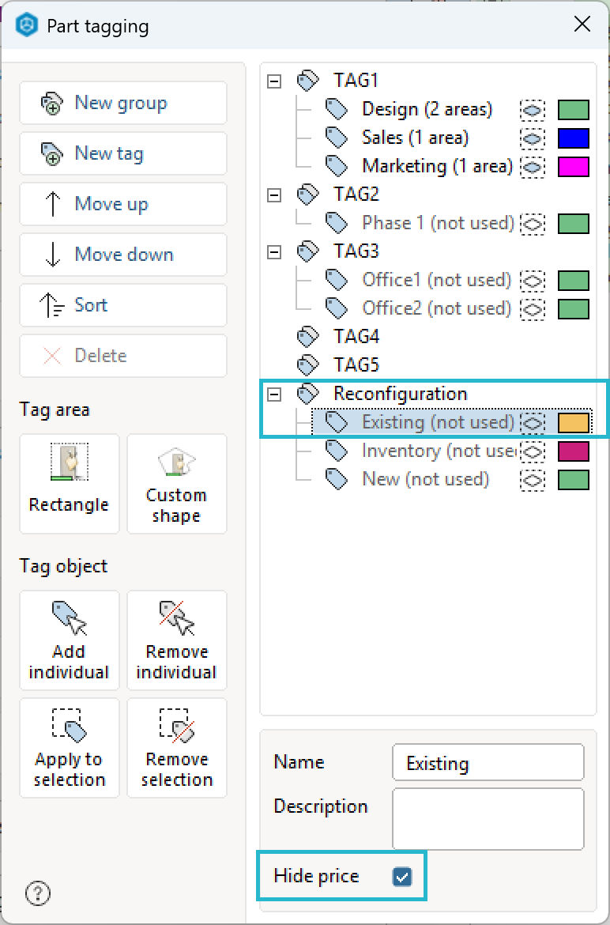Select the Custom shape tag area tool

coord(177,484)
